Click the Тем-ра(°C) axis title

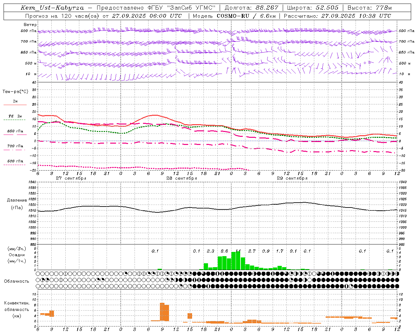[15, 92]
